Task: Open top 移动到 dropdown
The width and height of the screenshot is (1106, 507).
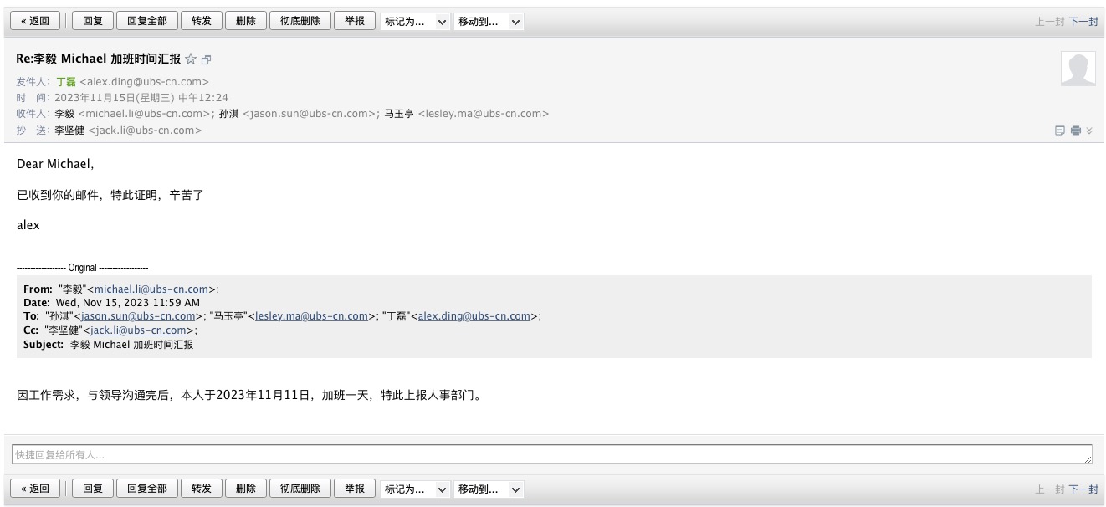Action: pyautogui.click(x=489, y=22)
